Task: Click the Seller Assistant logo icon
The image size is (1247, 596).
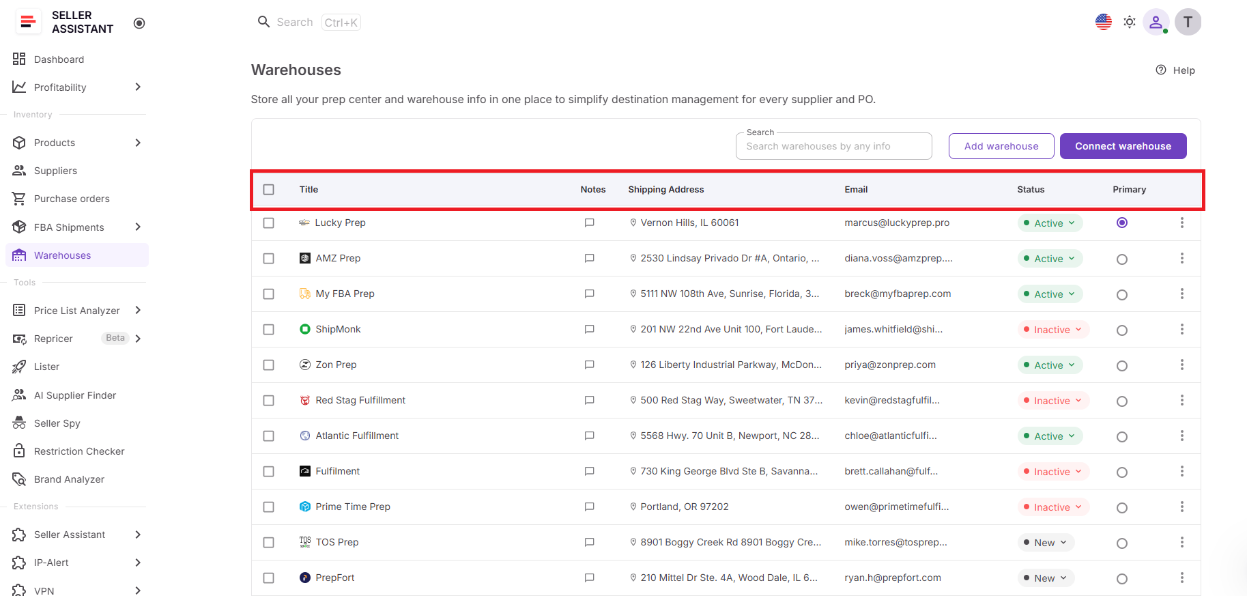Action: point(28,22)
